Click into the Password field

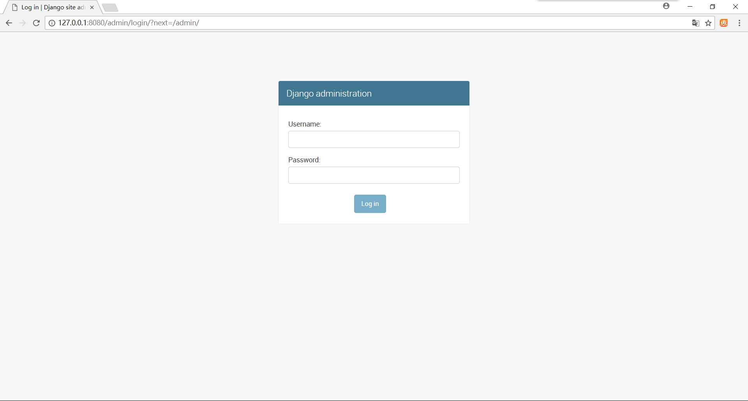click(374, 175)
